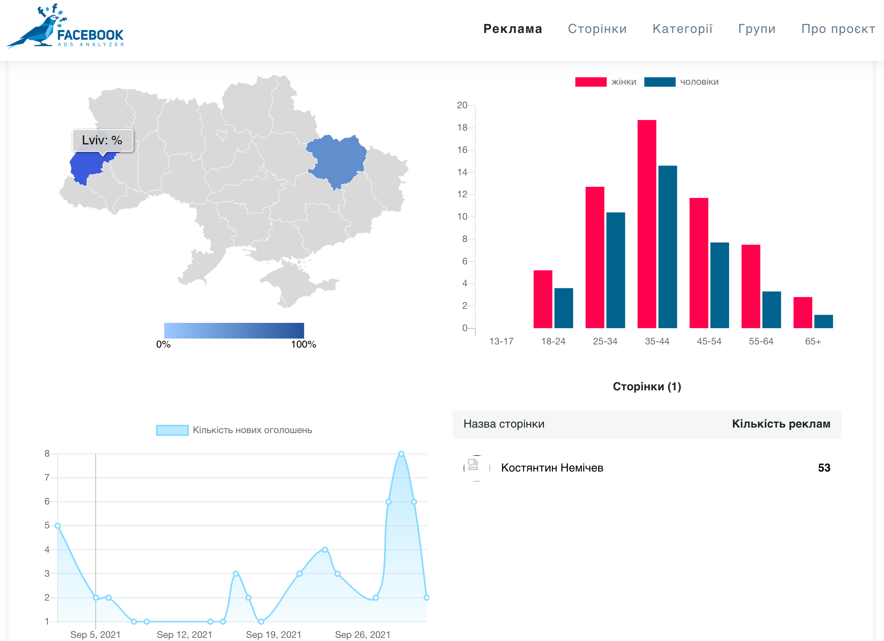The width and height of the screenshot is (884, 641).
Task: Click the blue men bar for age 25-34
Action: (615, 270)
